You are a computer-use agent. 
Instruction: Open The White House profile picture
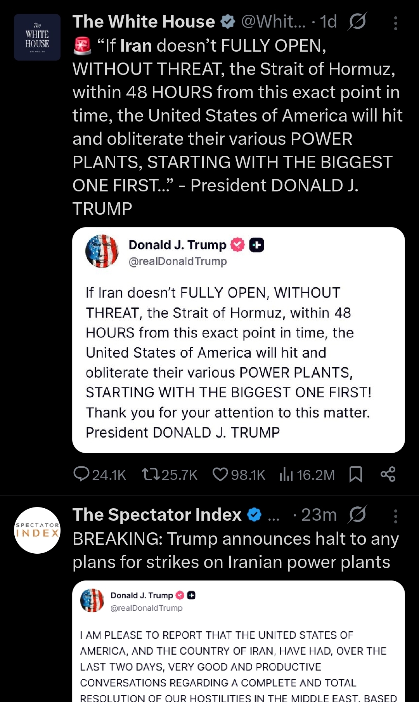click(37, 37)
